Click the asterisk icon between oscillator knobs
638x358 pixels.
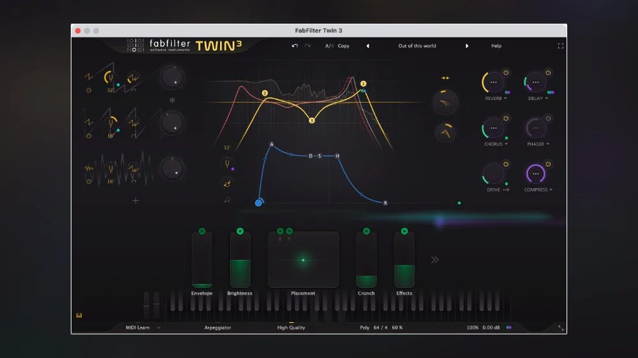[172, 100]
